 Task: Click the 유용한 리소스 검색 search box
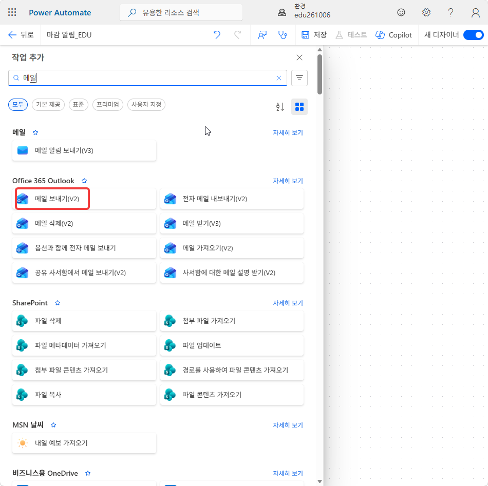coord(181,12)
